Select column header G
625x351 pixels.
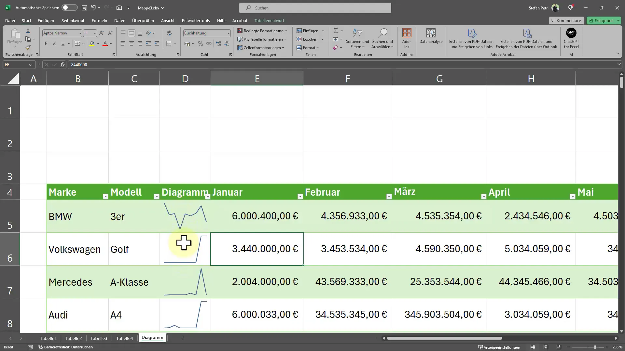(439, 78)
